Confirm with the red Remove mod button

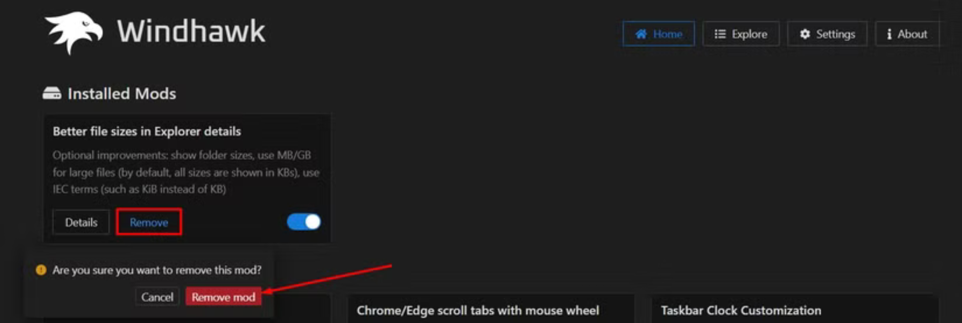point(223,297)
